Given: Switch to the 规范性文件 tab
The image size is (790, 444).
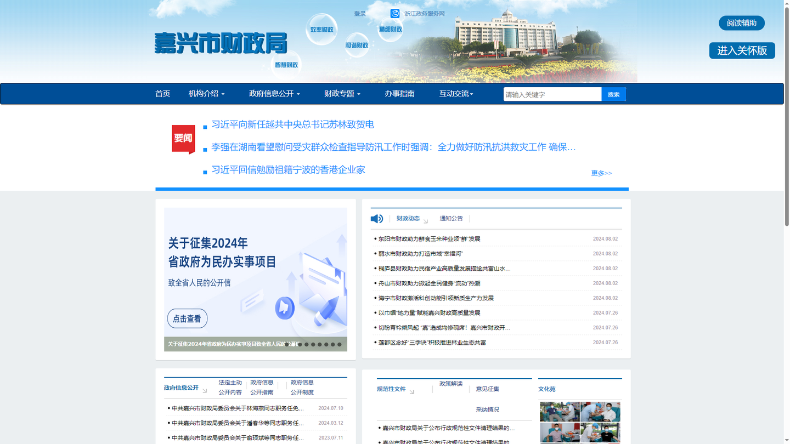Looking at the screenshot, I should (391, 389).
